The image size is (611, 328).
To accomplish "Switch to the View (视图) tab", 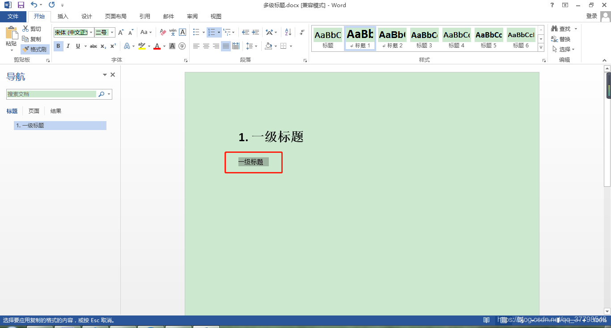I will point(216,17).
